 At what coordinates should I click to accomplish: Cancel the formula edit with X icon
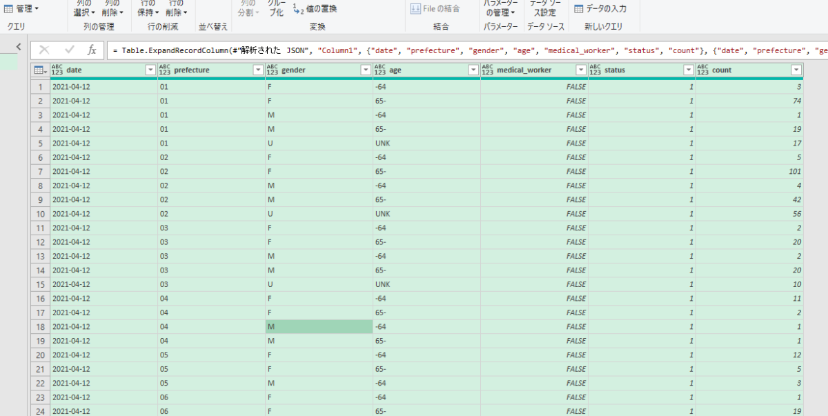click(44, 50)
